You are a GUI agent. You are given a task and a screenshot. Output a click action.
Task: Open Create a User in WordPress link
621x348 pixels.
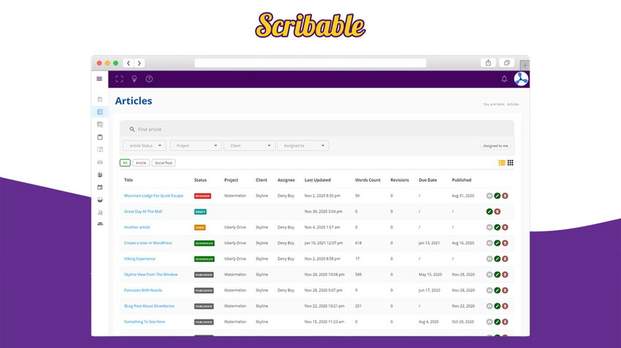click(148, 243)
